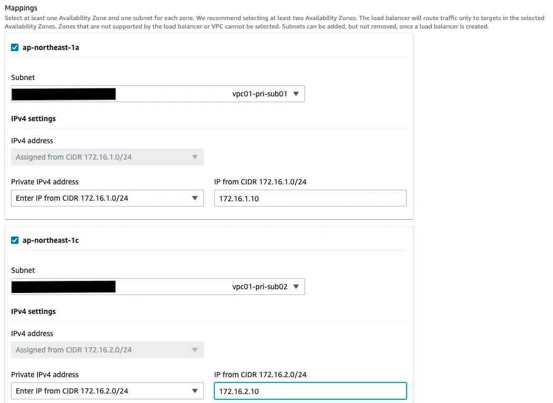The width and height of the screenshot is (553, 403).
Task: Open the vpc01-pri-sub01 subnet dropdown
Action: tap(157, 94)
